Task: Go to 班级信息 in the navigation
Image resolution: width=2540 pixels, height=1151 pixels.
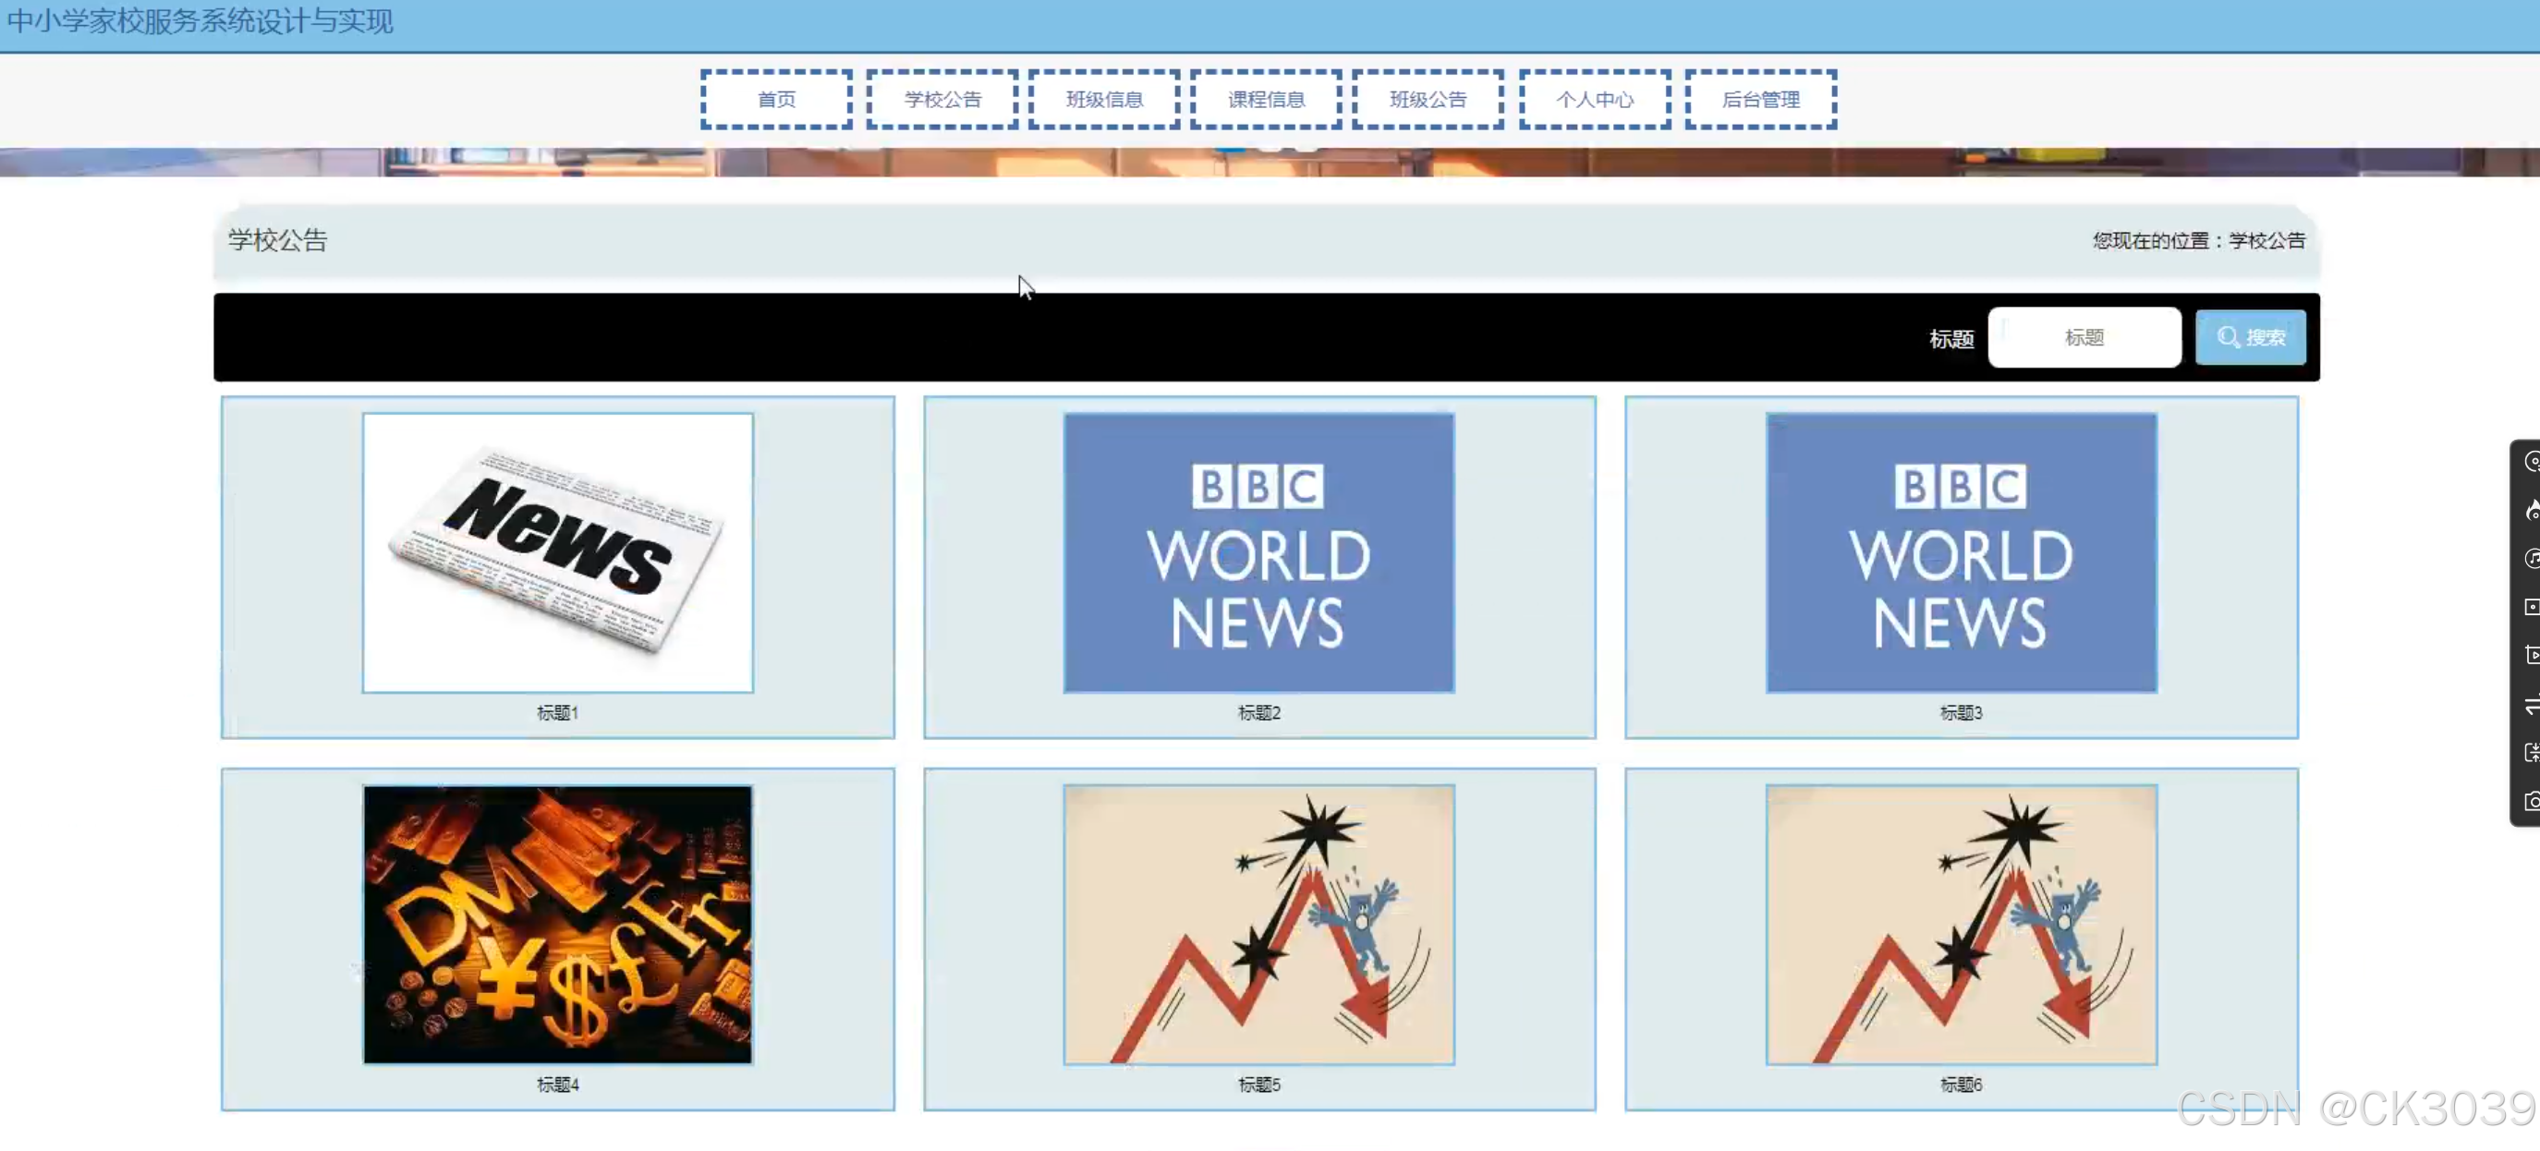Action: coord(1103,100)
